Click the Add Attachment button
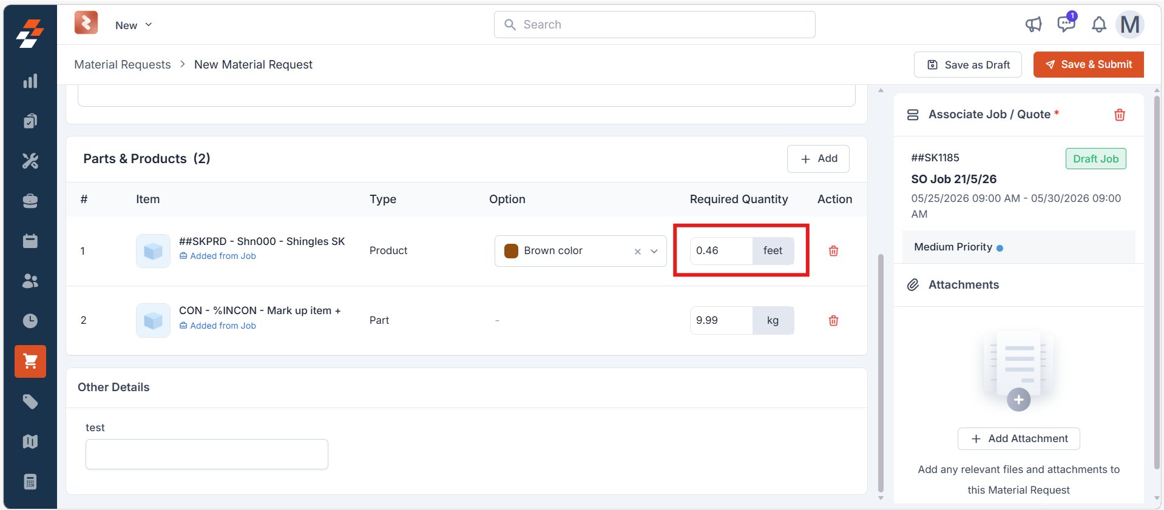This screenshot has height=510, width=1164. coord(1018,438)
